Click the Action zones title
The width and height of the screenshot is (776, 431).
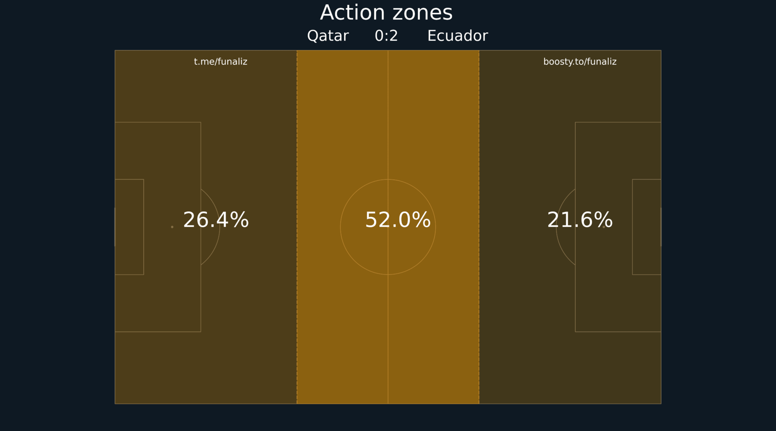[x=386, y=12]
